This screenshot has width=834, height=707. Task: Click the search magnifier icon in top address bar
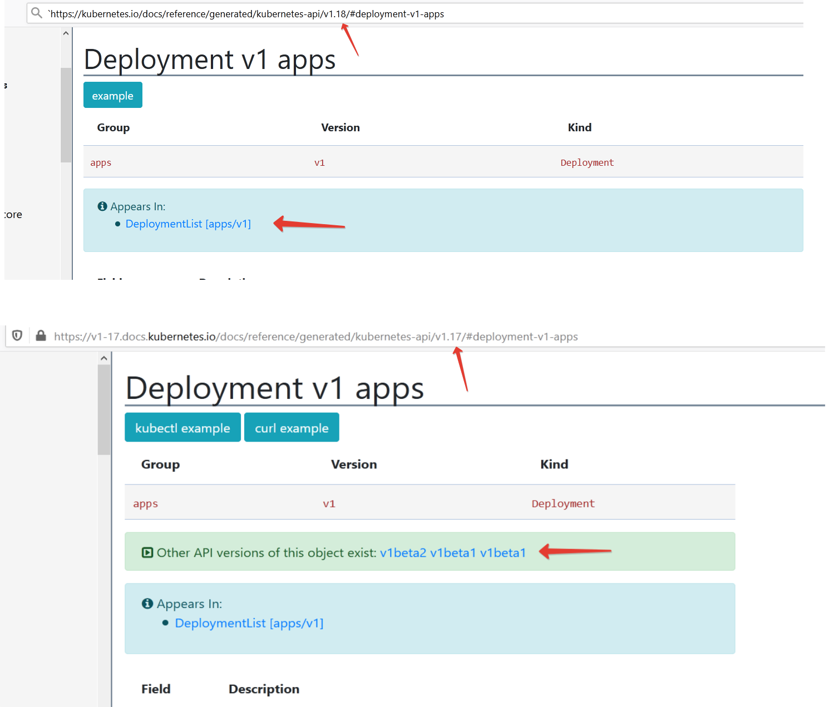coord(37,13)
